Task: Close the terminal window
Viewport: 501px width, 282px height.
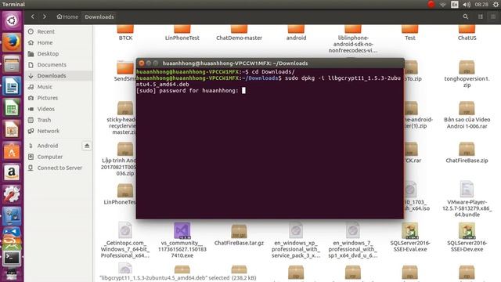Action: click(142, 63)
